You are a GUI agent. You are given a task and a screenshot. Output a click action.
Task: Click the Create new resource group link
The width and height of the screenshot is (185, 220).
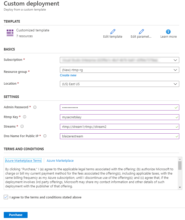[68, 75]
